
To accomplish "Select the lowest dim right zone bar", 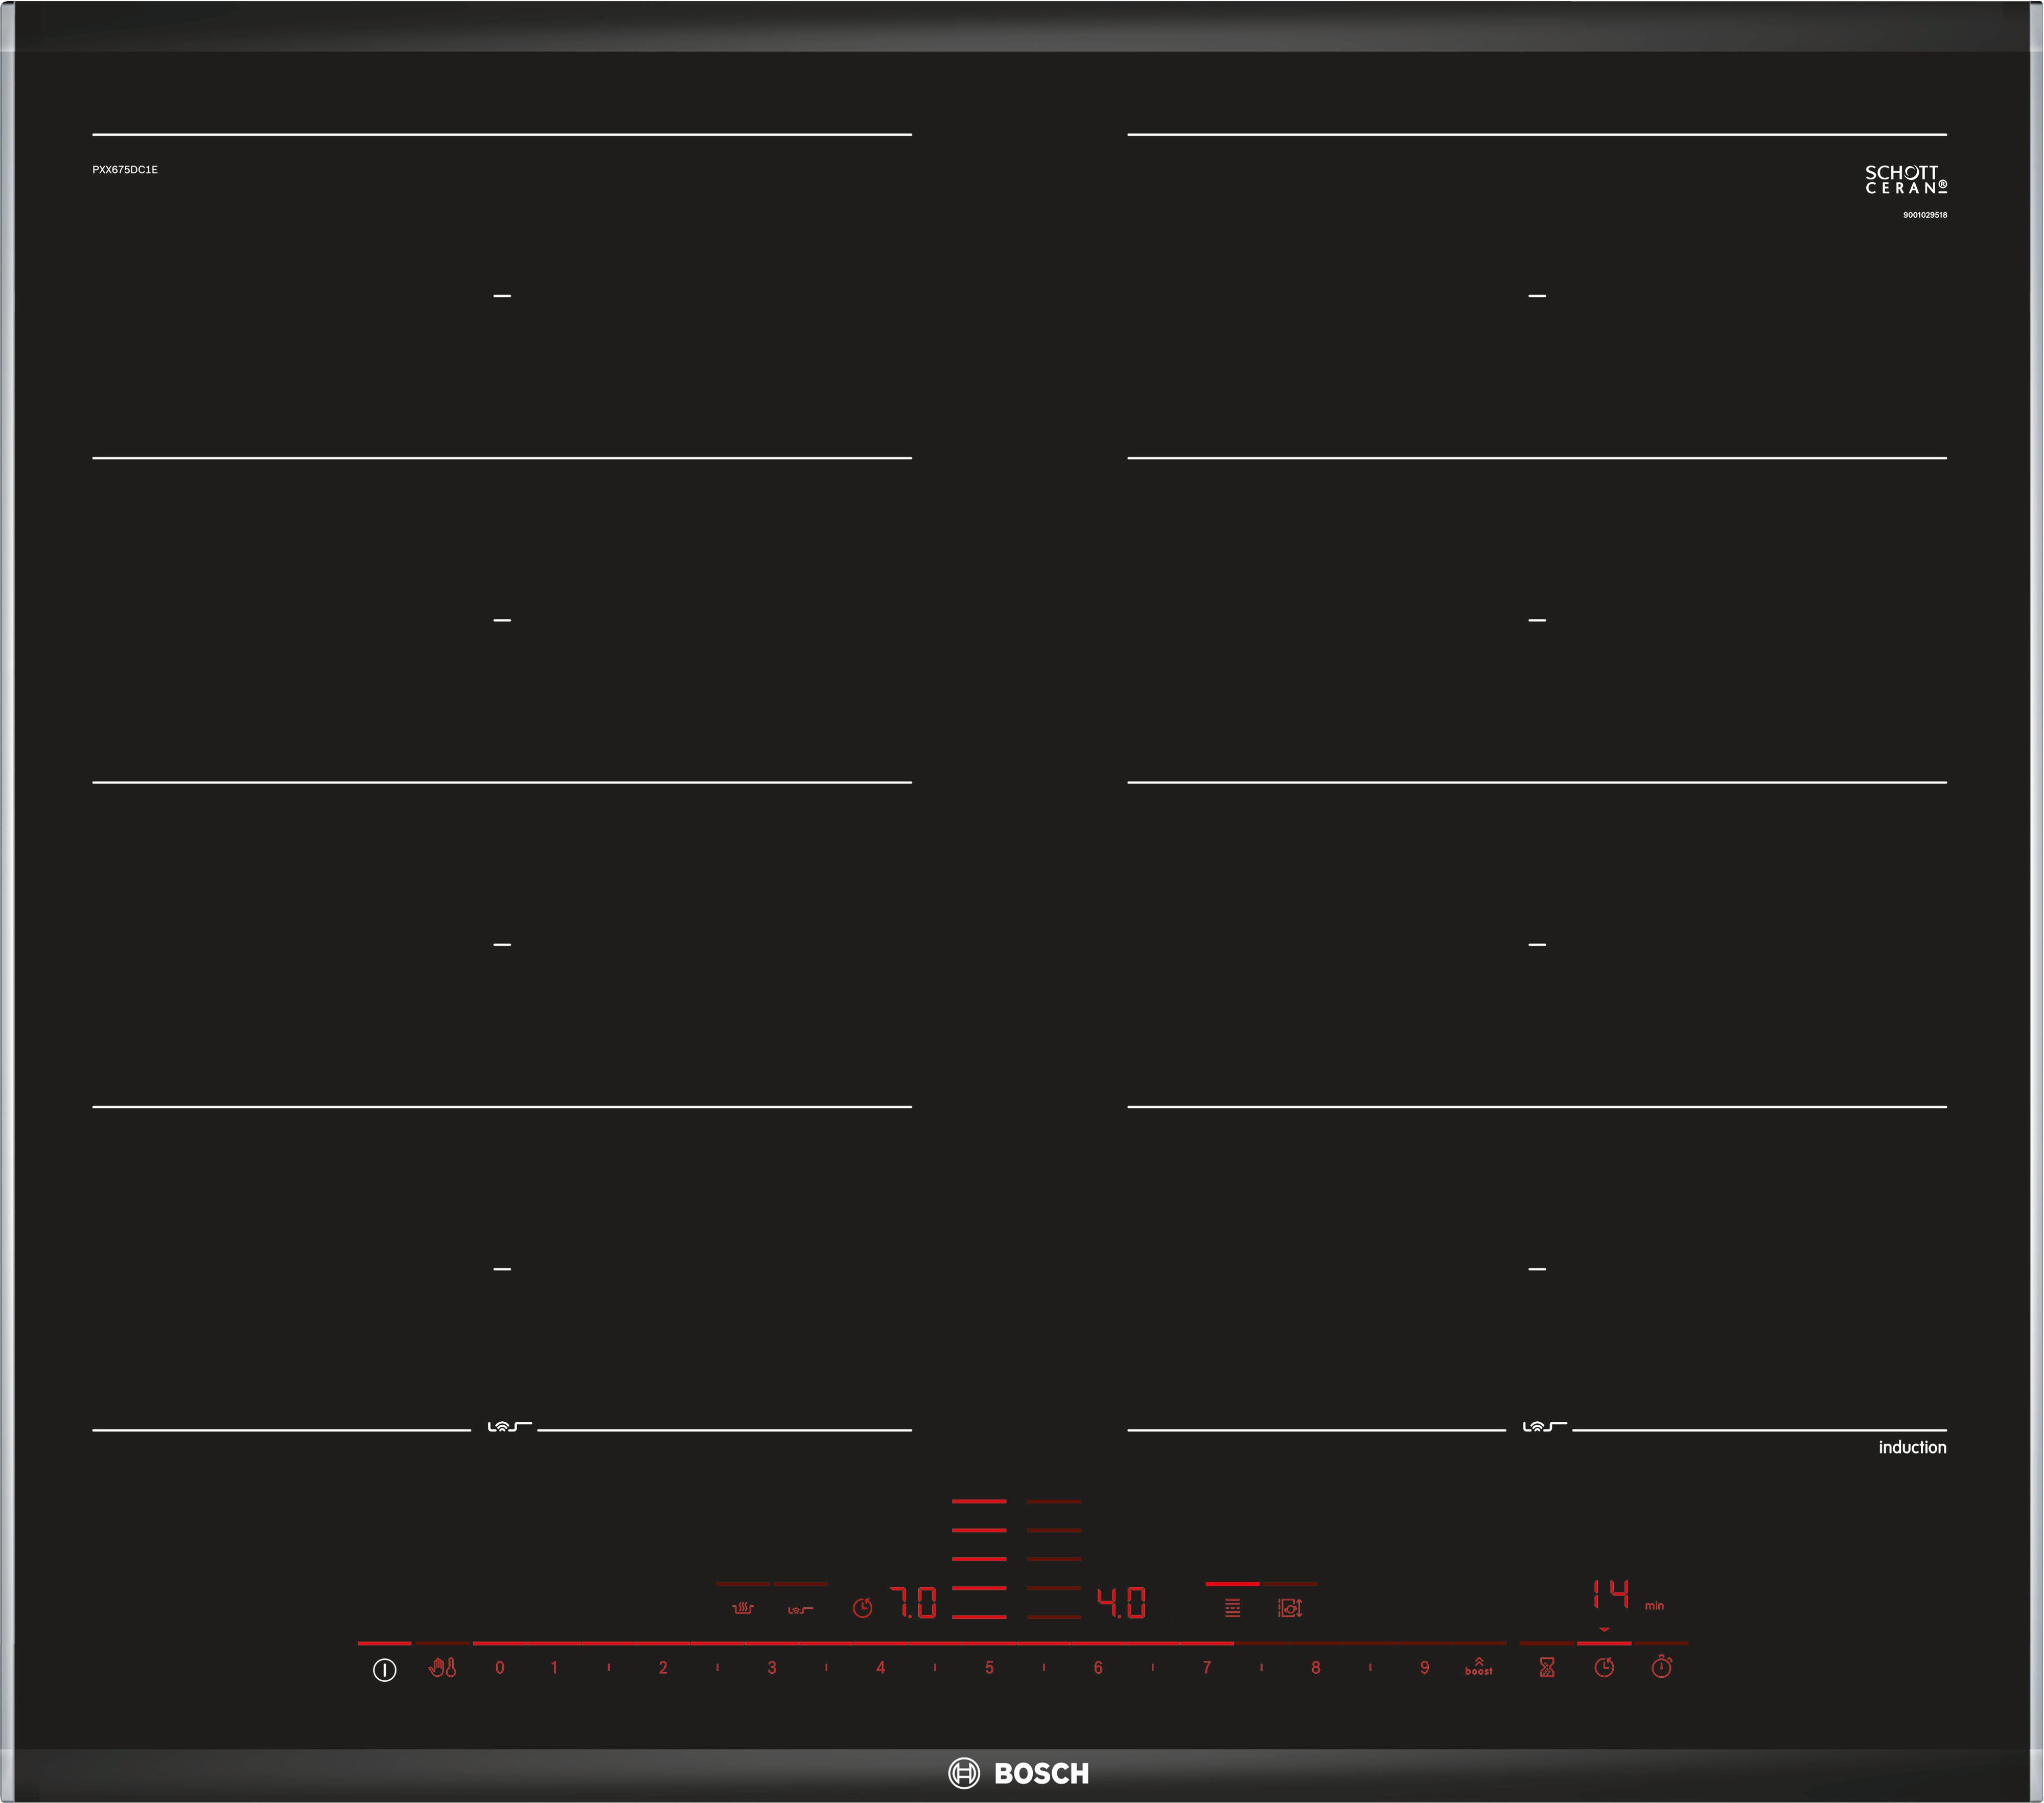I will (x=1054, y=1617).
